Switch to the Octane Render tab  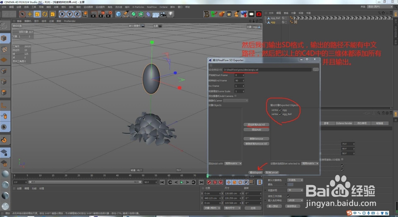pyautogui.click(x=344, y=123)
